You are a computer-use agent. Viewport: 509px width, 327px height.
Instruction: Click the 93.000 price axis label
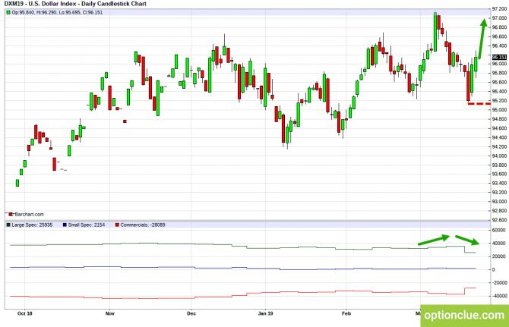pyautogui.click(x=499, y=202)
